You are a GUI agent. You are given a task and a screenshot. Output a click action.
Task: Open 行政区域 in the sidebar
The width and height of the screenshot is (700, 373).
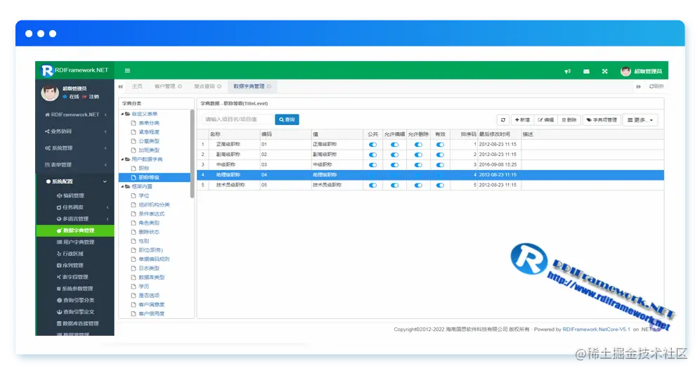(70, 254)
